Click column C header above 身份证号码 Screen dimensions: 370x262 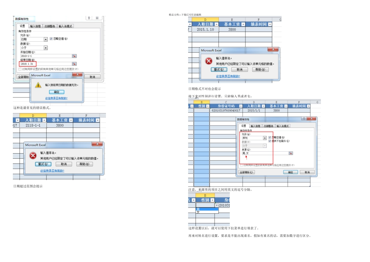tap(226, 102)
